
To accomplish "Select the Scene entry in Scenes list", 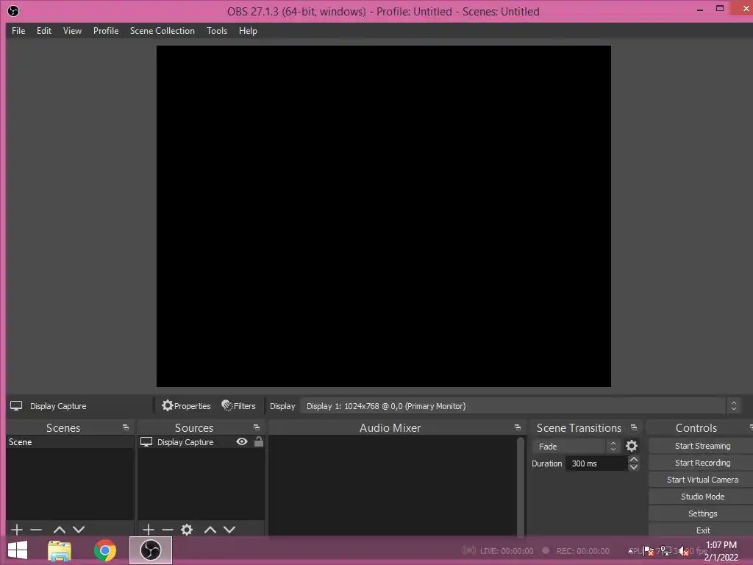I will point(70,442).
